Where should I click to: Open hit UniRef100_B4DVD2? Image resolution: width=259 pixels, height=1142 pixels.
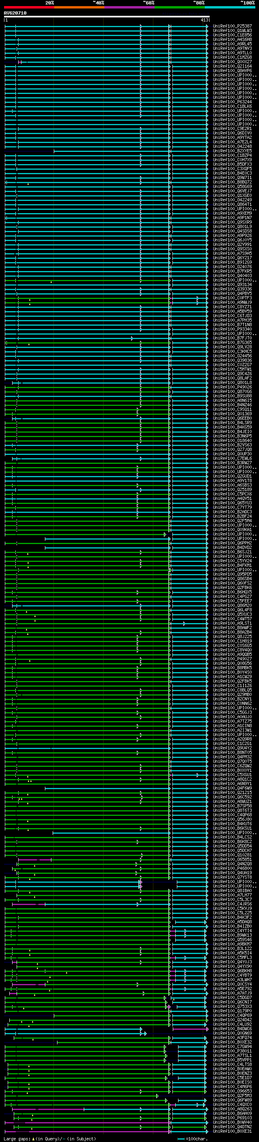click(x=232, y=548)
